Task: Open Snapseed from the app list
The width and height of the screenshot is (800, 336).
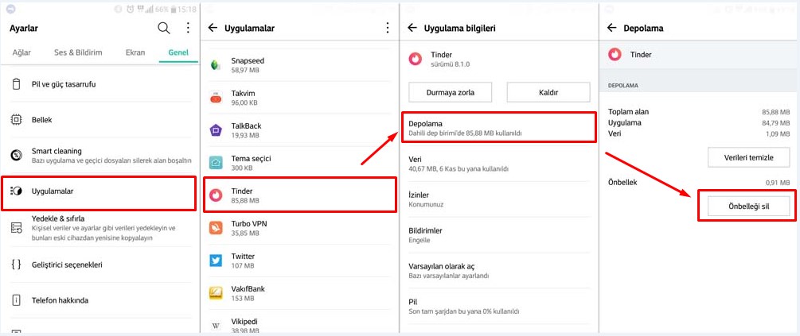Action: tap(247, 65)
